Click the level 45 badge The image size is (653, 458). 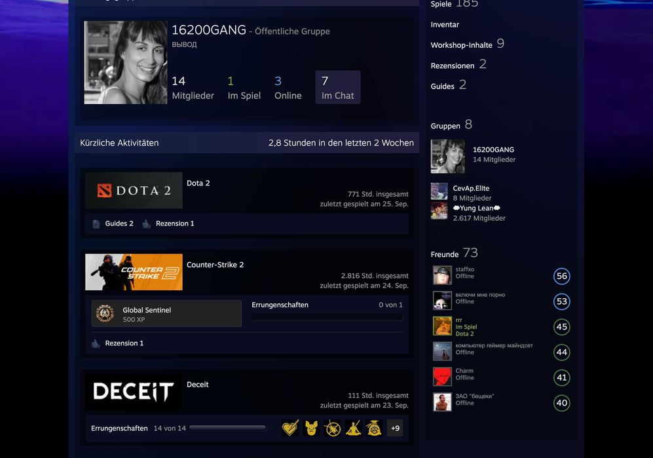coord(562,327)
